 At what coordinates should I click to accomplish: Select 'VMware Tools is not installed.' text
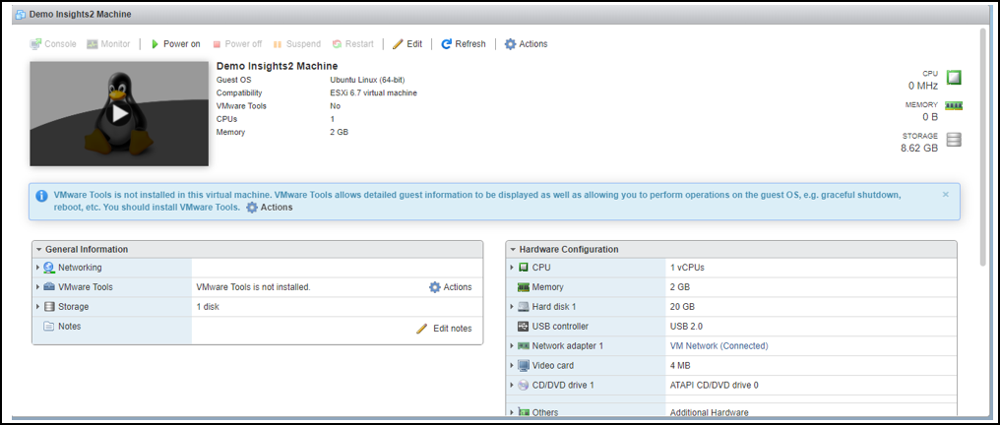(x=253, y=287)
